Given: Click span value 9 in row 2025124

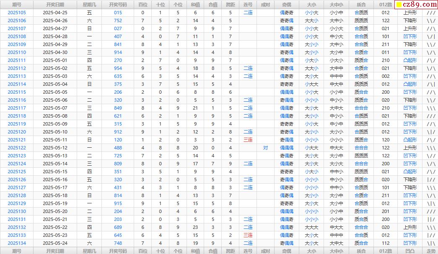Looking at the screenshot, I should point(231,164).
